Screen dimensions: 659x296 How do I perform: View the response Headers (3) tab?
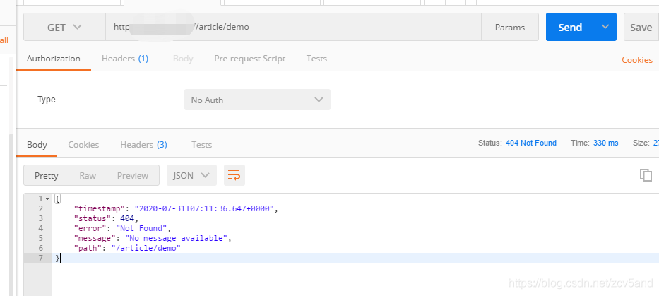click(143, 145)
